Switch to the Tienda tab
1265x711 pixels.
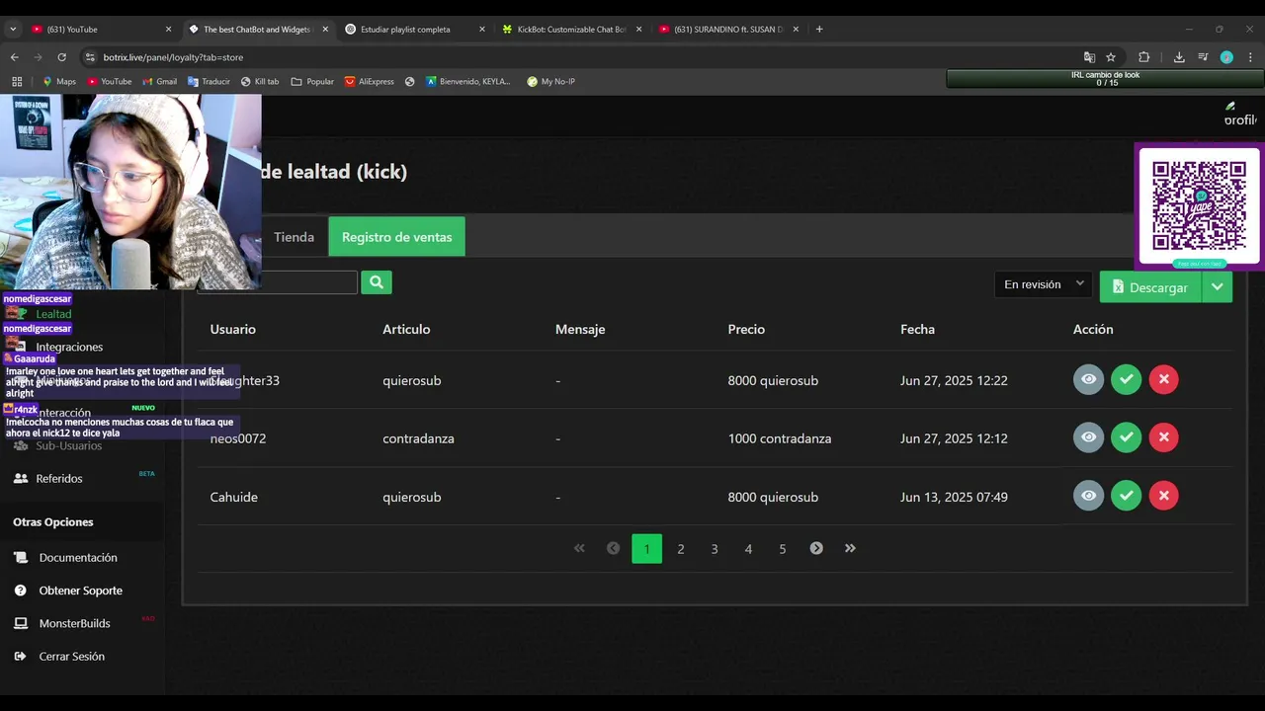point(294,237)
